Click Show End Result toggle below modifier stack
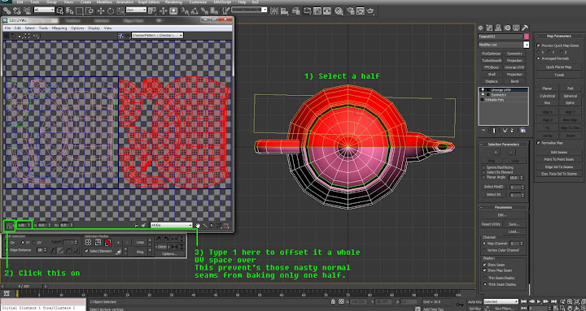 [x=494, y=131]
